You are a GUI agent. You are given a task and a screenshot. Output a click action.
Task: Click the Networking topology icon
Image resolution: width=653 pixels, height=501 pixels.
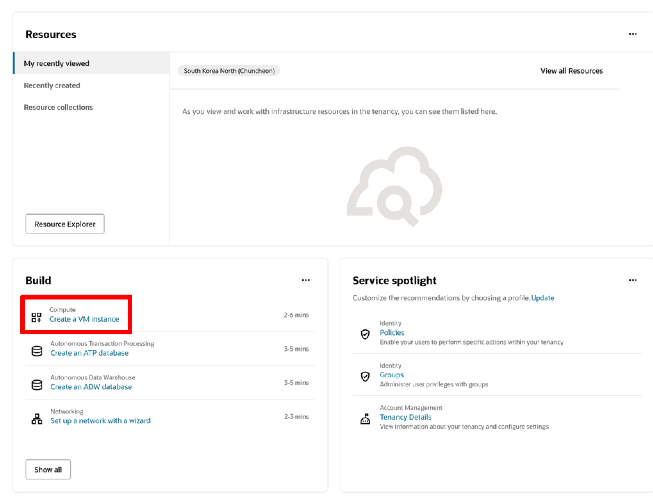click(x=37, y=419)
